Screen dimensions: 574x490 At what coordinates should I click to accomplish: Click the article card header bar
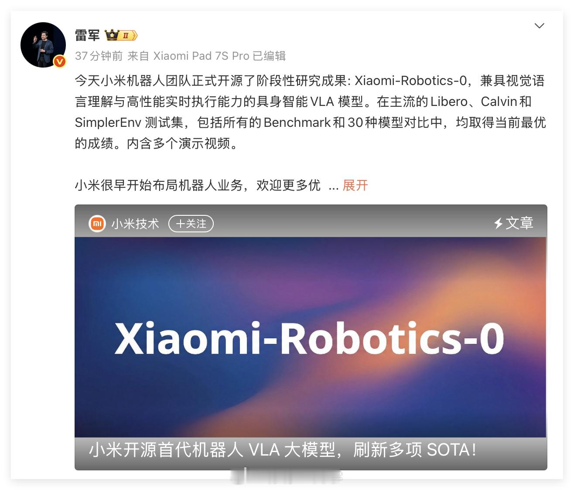311,221
